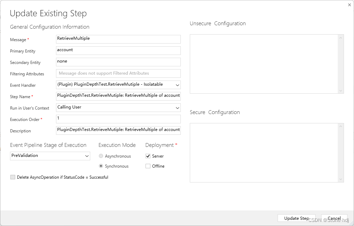
Task: Click the Message label text
Action: pos(18,40)
